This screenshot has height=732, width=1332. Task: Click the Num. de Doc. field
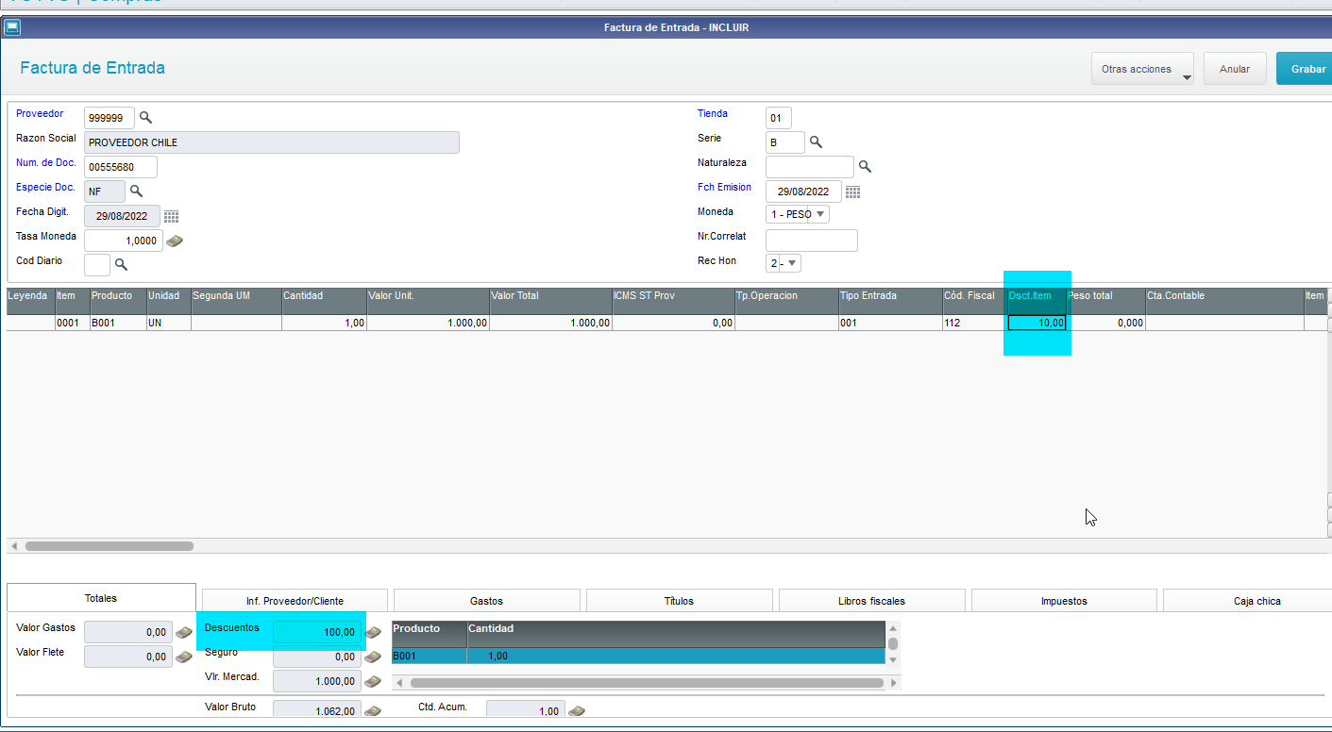click(121, 167)
